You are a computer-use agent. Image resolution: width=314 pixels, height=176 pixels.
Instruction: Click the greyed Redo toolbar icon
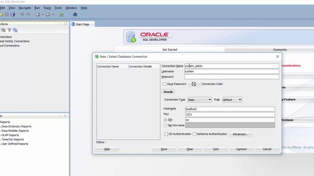tap(28, 14)
